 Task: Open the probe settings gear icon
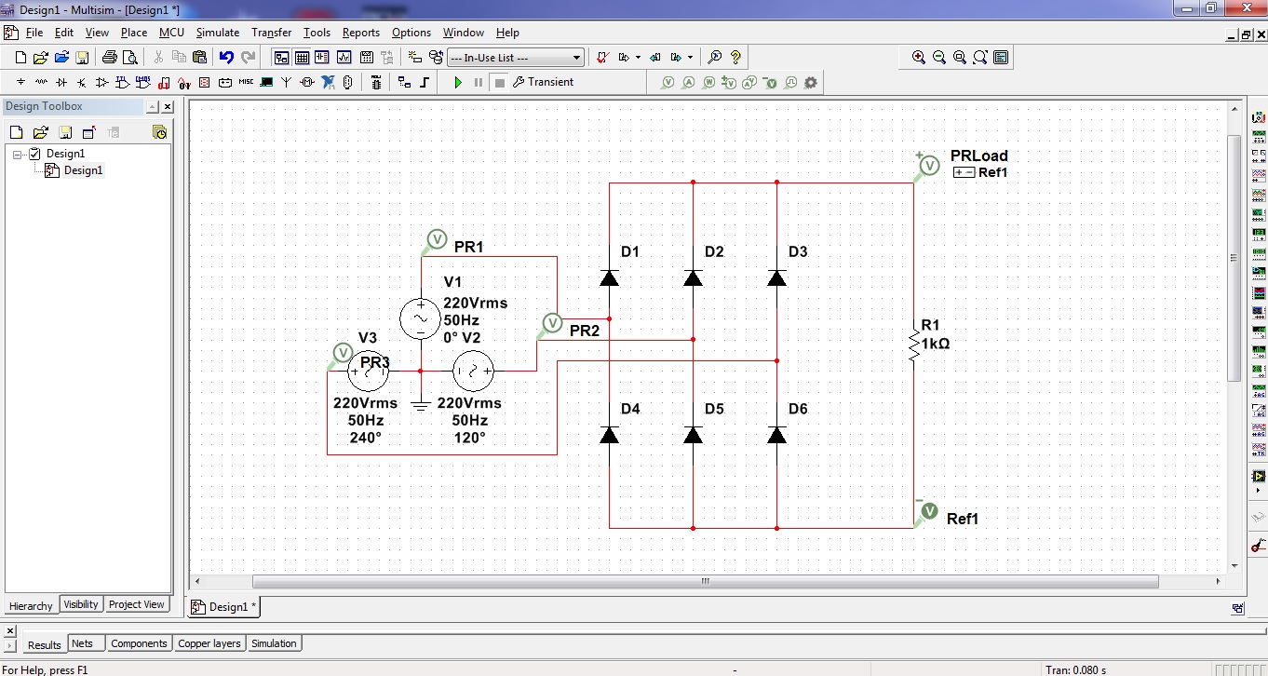pyautogui.click(x=811, y=82)
